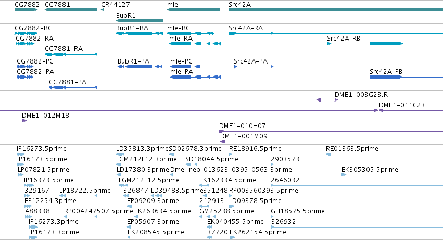The width and height of the screenshot is (443, 240).
Task: Click the Src42A-RA transcript label
Action: click(246, 28)
